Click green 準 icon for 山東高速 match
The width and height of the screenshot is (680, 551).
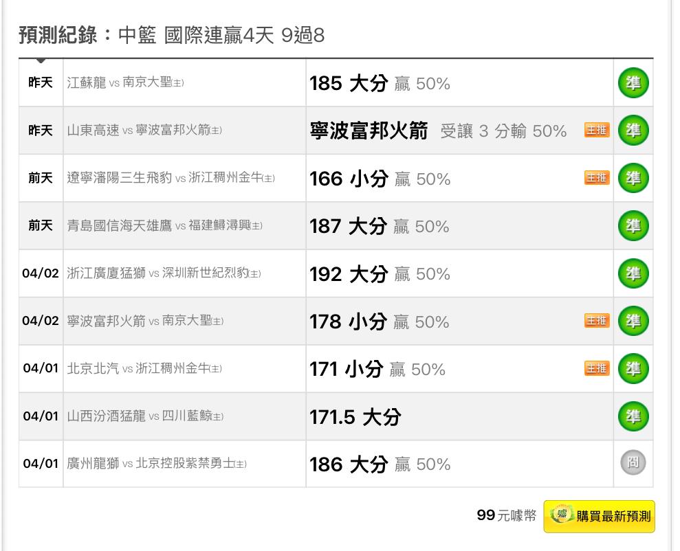click(x=633, y=131)
